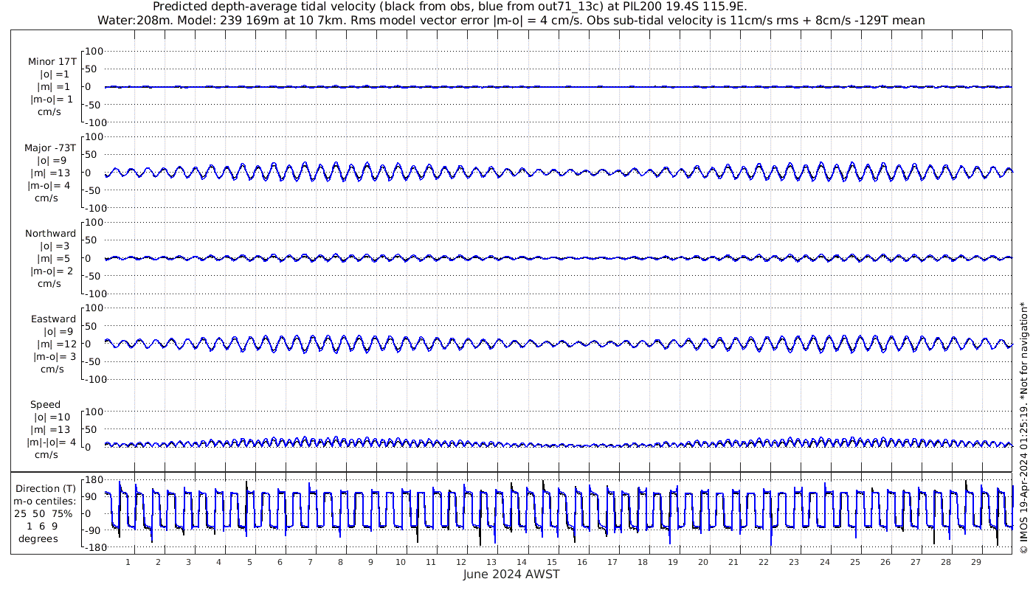
Task: Click the '|o| =10' value in Speed panel
Action: (53, 417)
